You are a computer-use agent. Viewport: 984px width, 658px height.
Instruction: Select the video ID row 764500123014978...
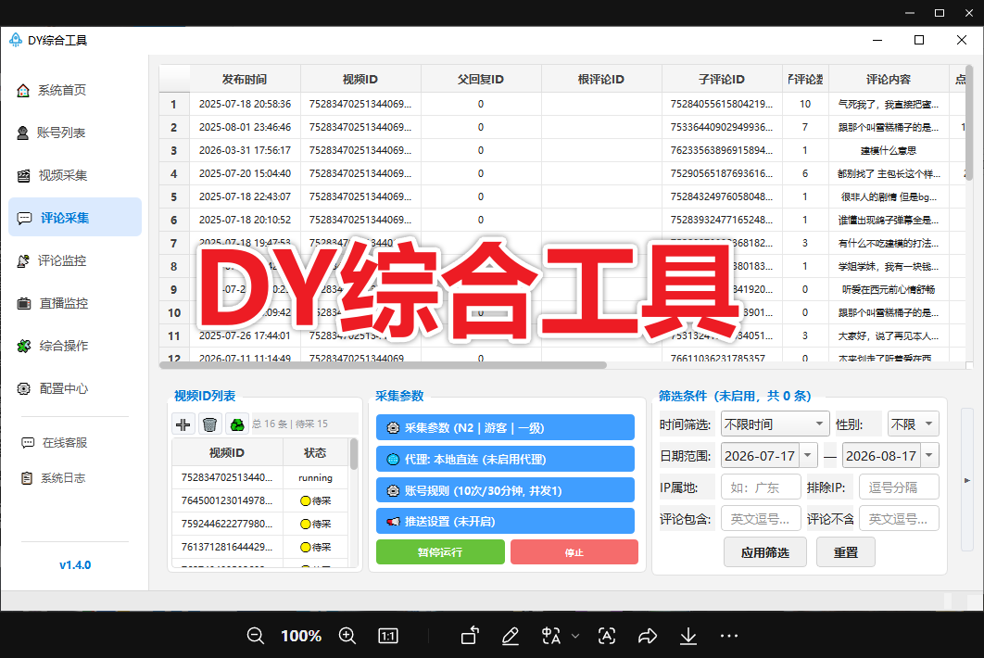click(227, 500)
